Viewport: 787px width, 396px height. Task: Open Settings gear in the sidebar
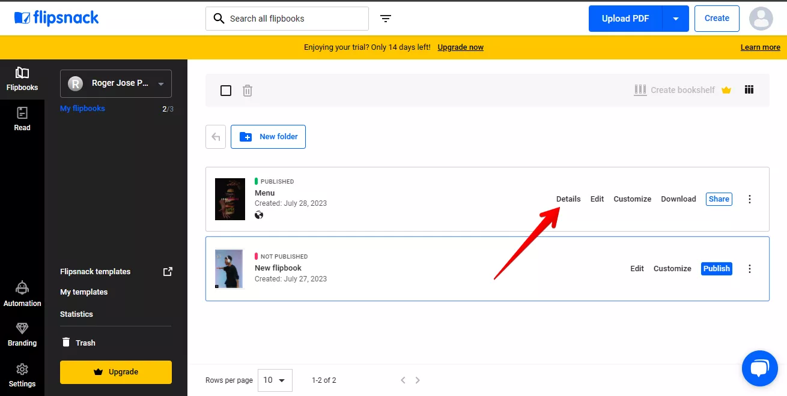pos(22,375)
